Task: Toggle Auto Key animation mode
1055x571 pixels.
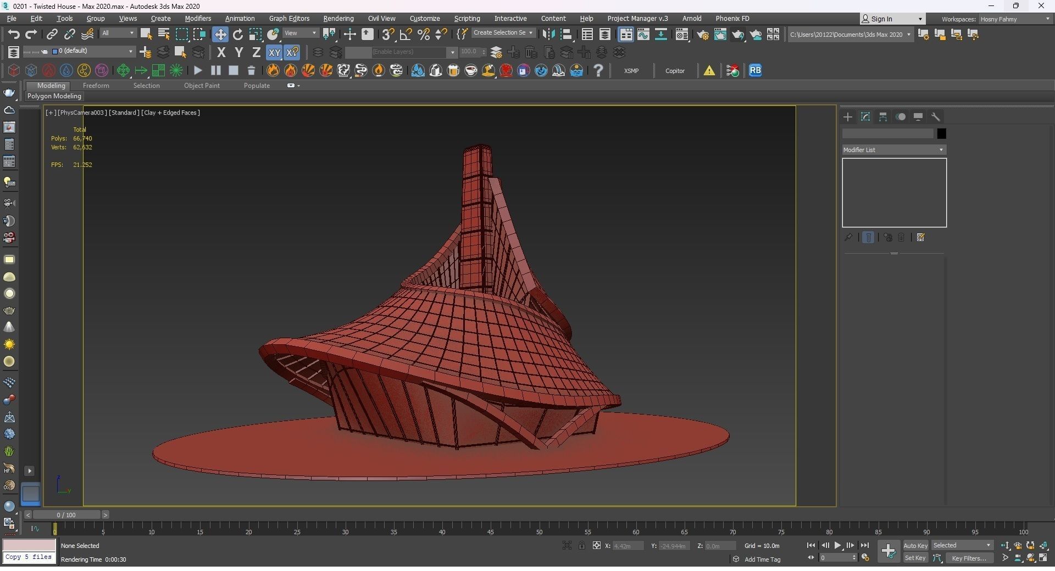Action: pyautogui.click(x=915, y=546)
